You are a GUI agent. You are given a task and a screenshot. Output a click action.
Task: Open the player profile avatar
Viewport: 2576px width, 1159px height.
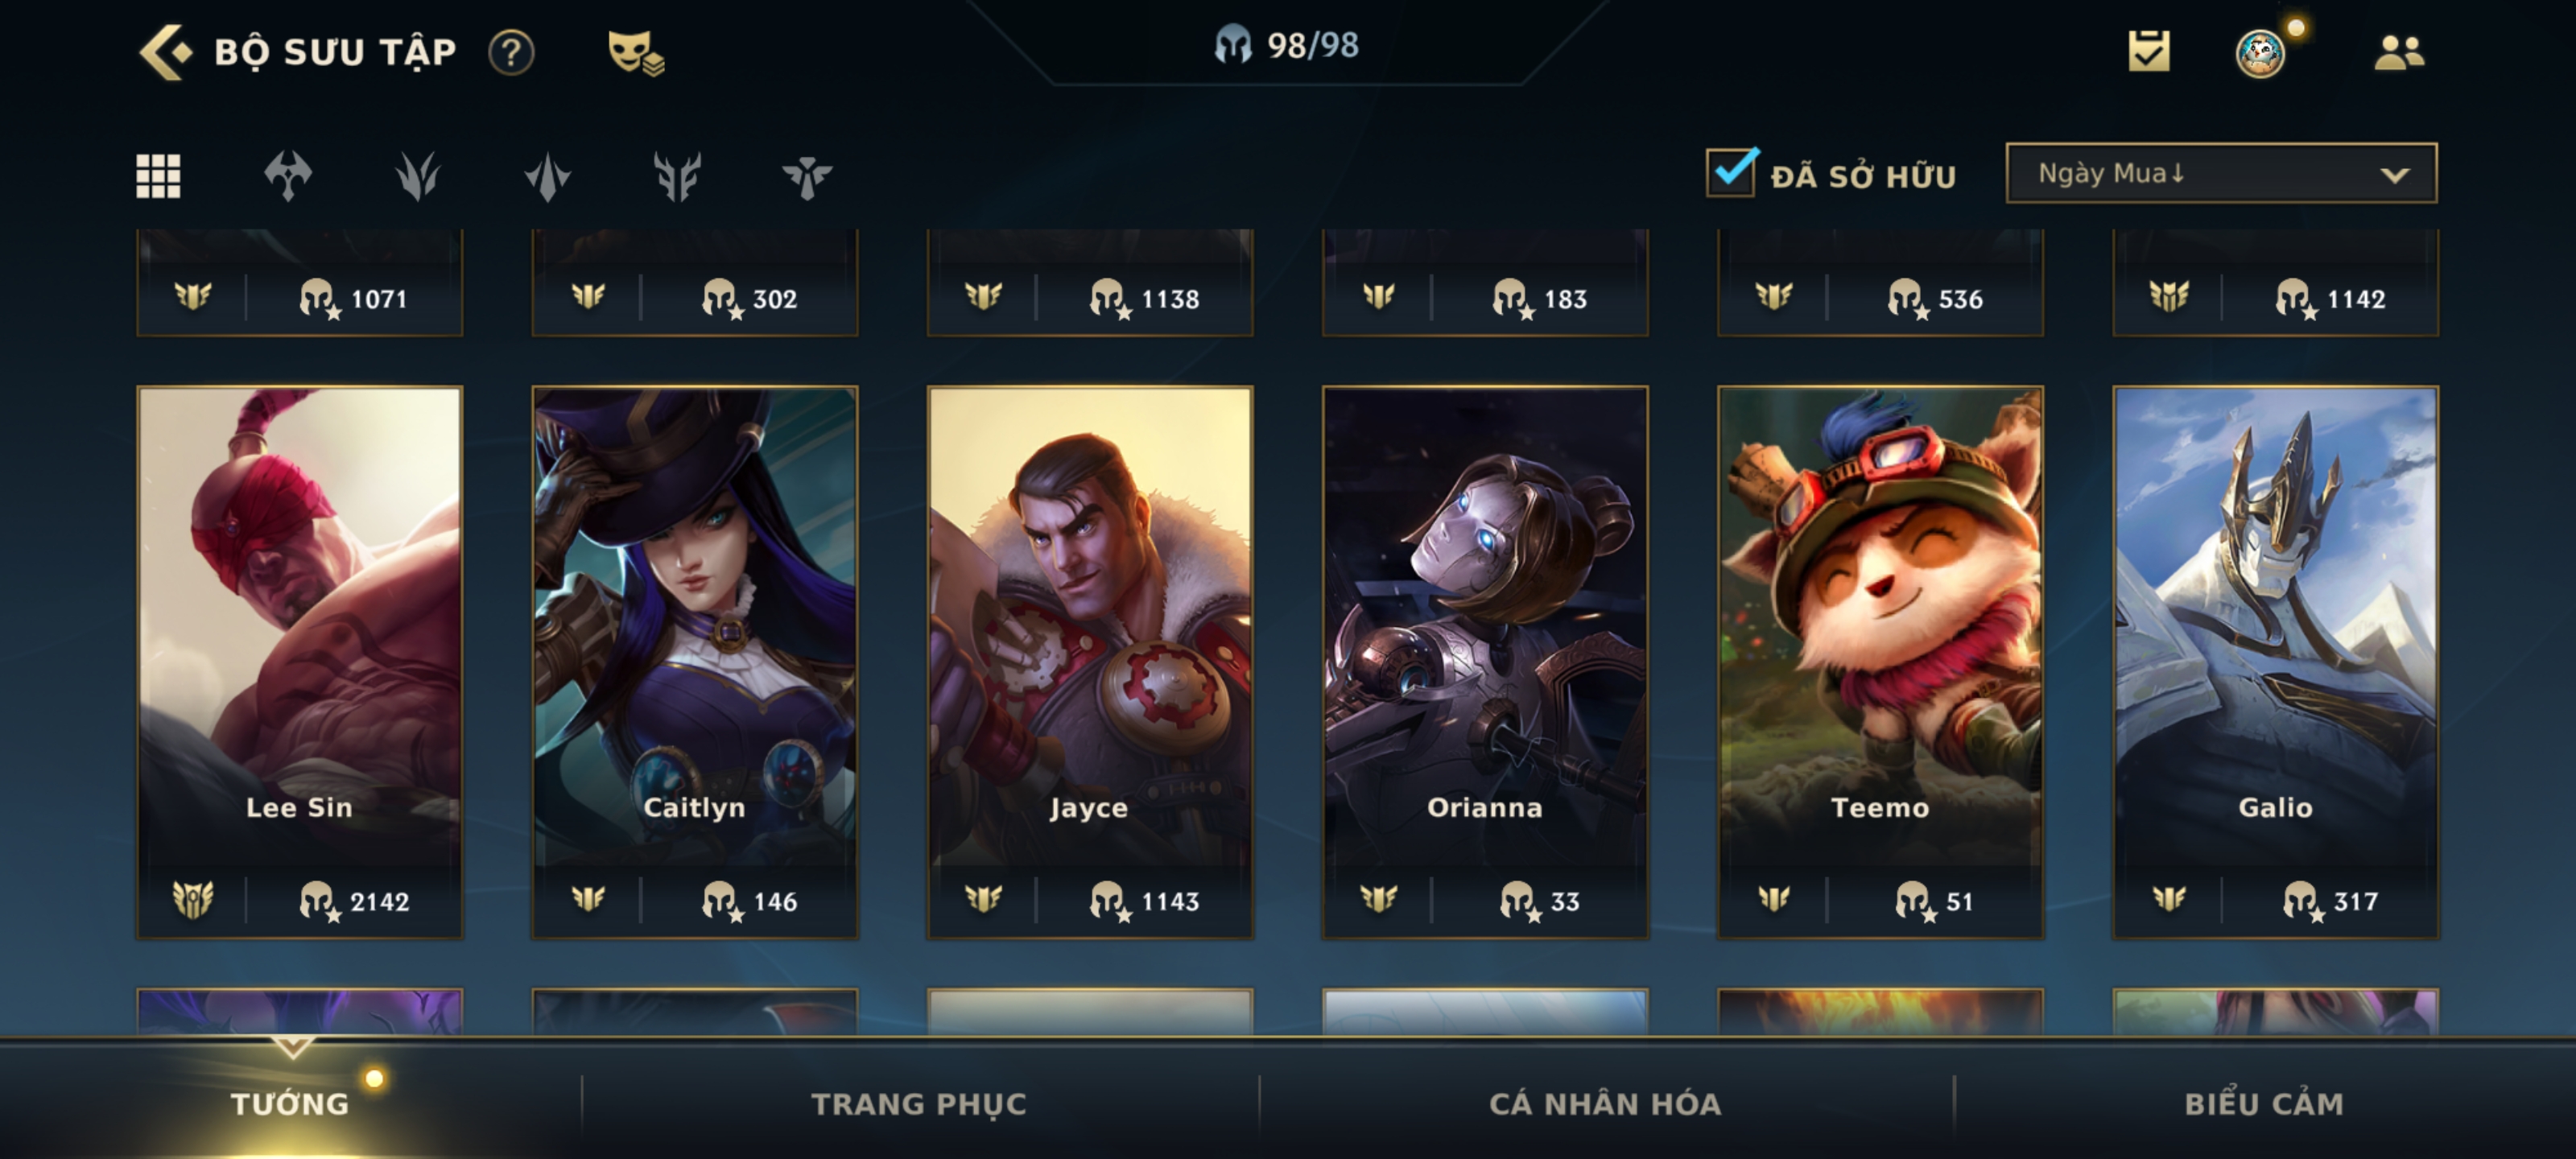2260,53
